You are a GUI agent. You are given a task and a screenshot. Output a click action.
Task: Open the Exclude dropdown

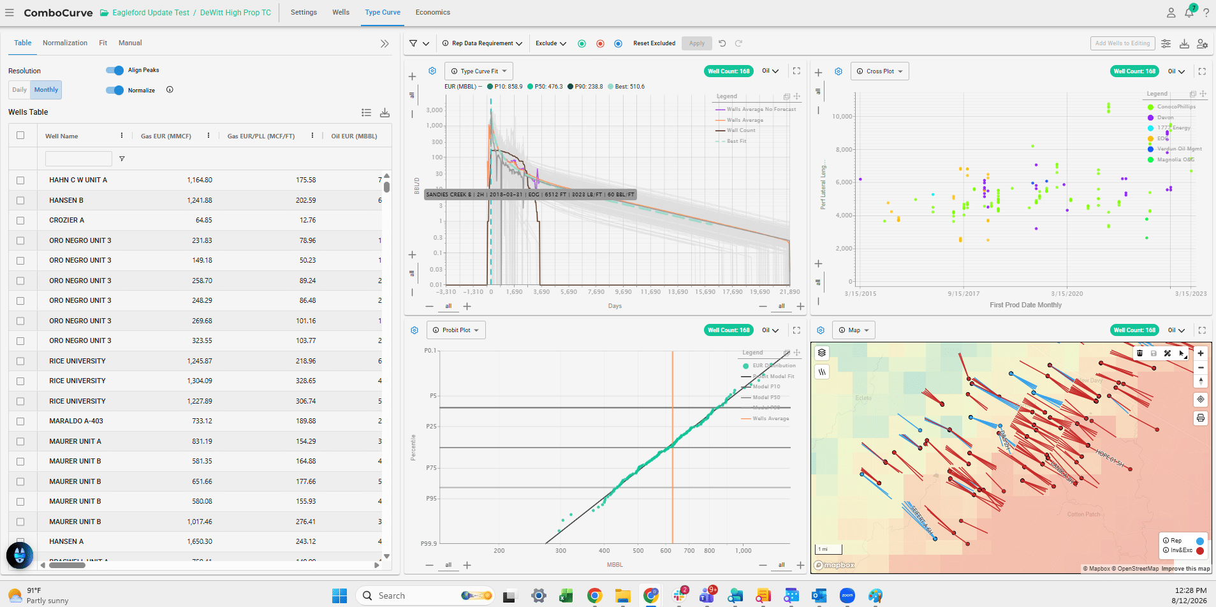pyautogui.click(x=551, y=43)
